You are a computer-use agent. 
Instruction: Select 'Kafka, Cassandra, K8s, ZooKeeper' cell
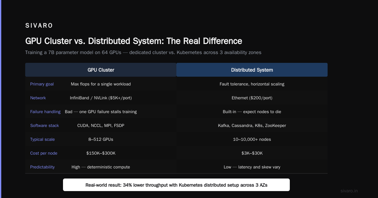coord(252,125)
